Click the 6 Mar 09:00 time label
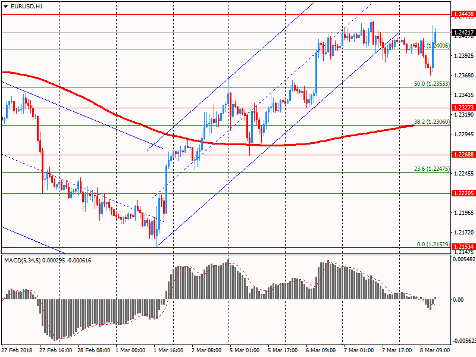Image resolution: width=476 pixels, height=357 pixels. pyautogui.click(x=321, y=350)
